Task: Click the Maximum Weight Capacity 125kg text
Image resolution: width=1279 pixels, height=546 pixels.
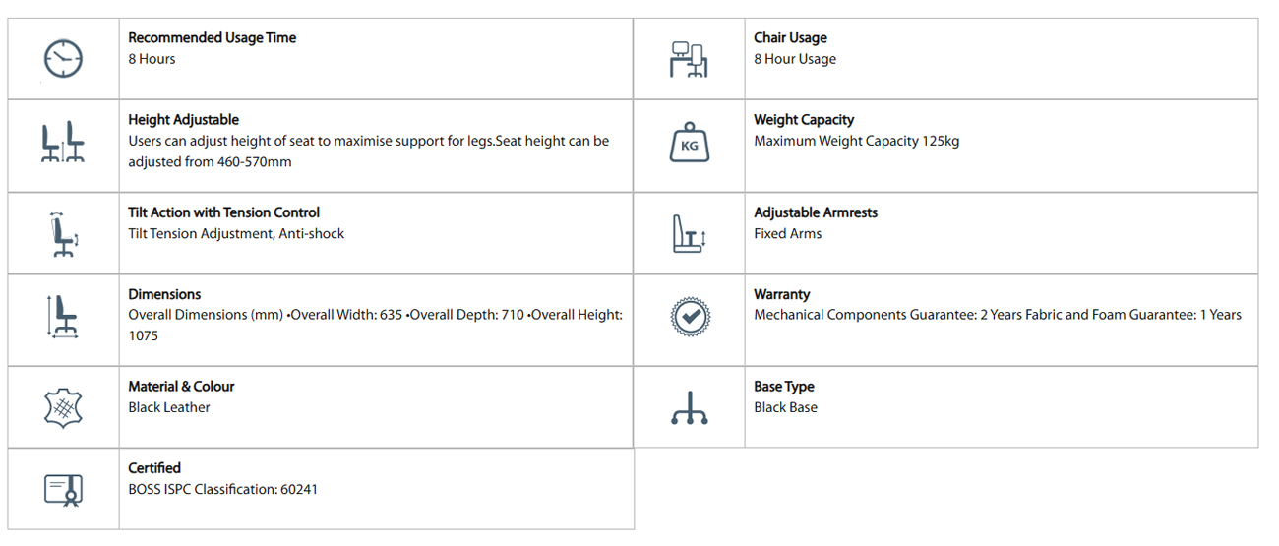Action: tap(856, 141)
